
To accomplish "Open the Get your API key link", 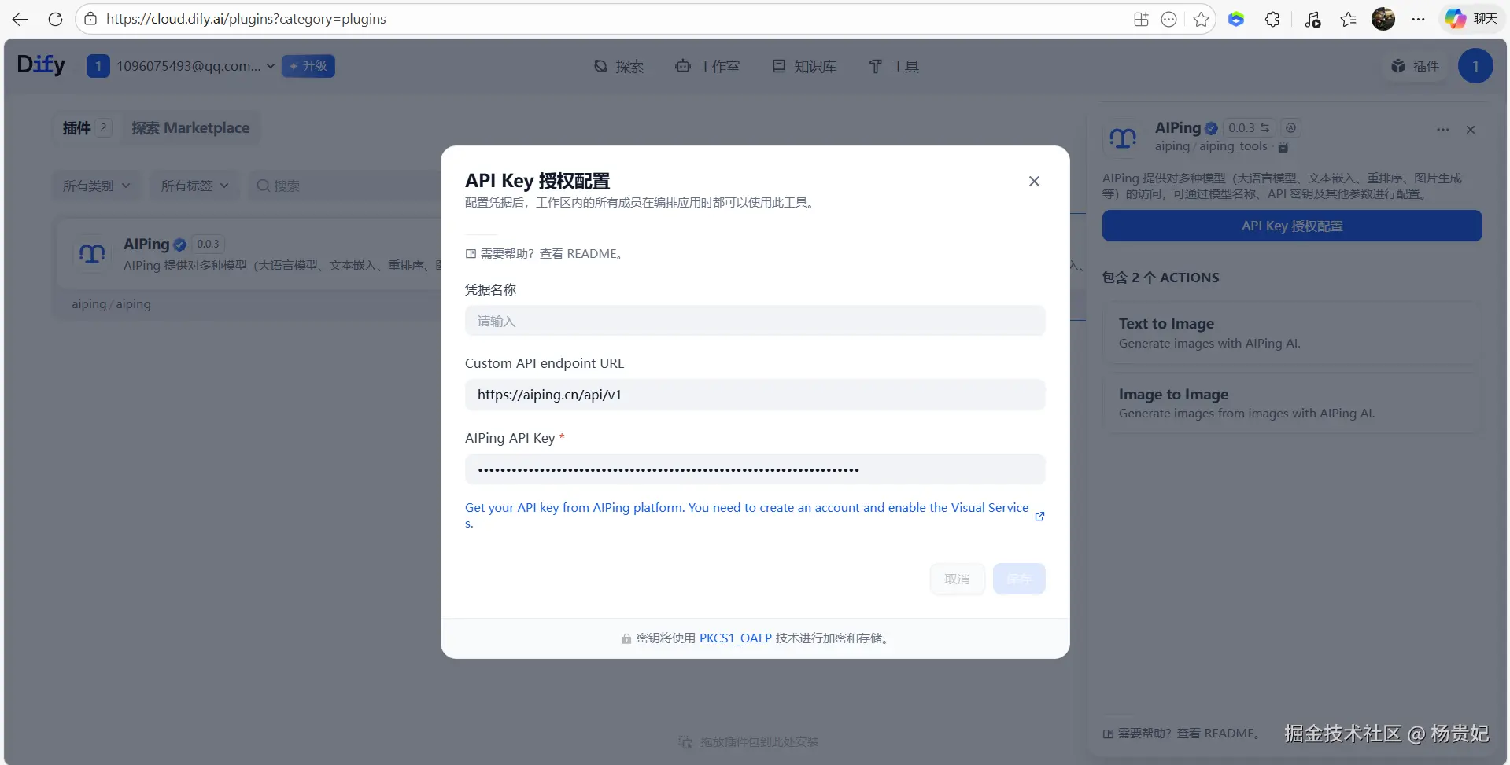I will coord(747,515).
